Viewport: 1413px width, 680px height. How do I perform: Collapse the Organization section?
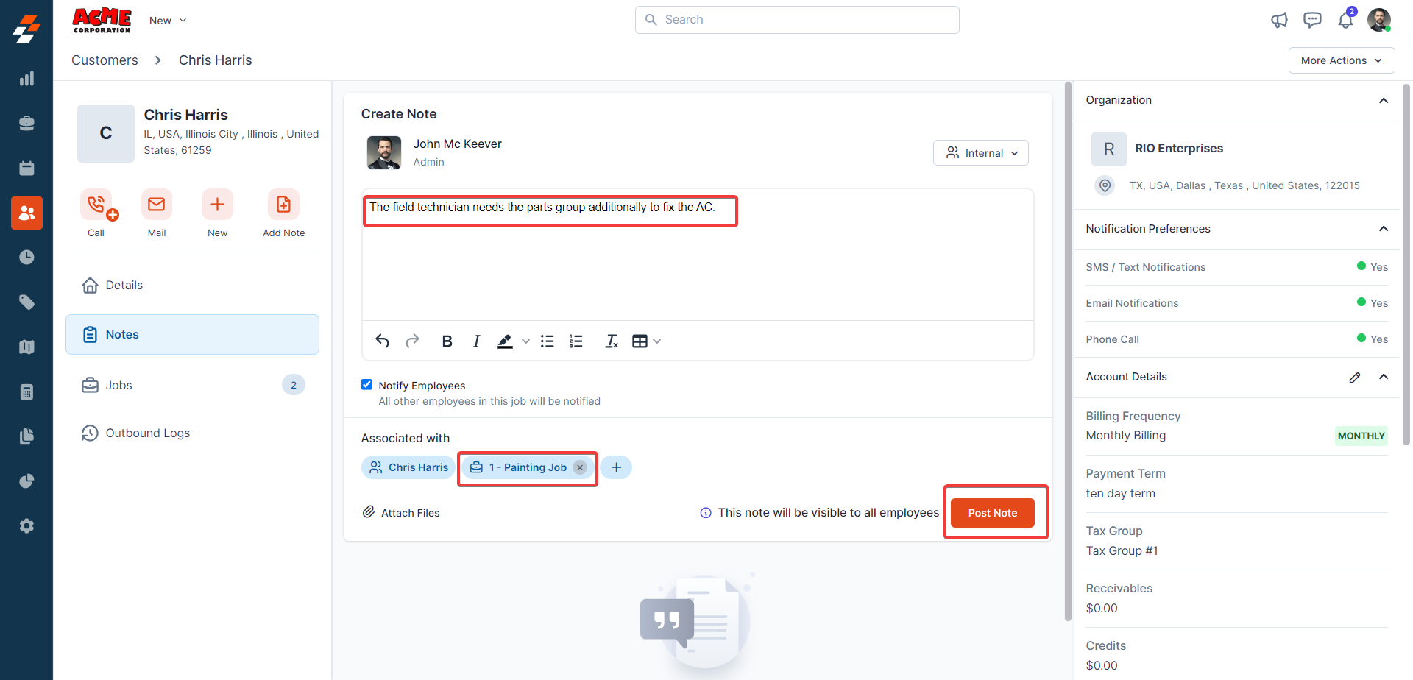1384,100
